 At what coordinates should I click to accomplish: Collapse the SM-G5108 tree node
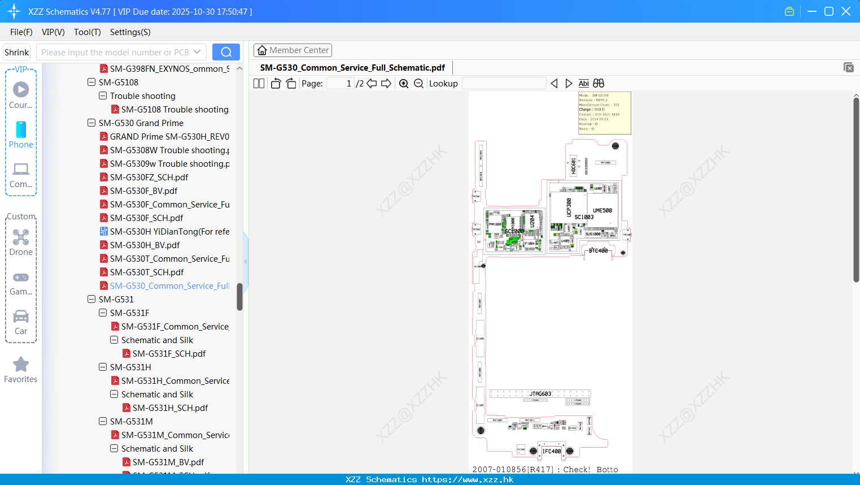91,82
